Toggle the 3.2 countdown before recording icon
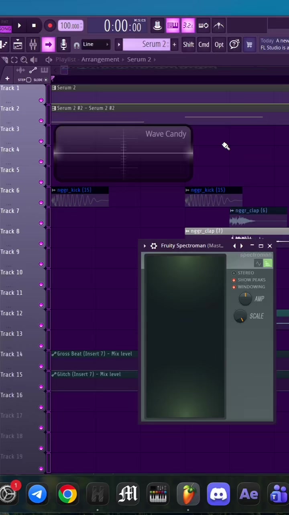 188,26
